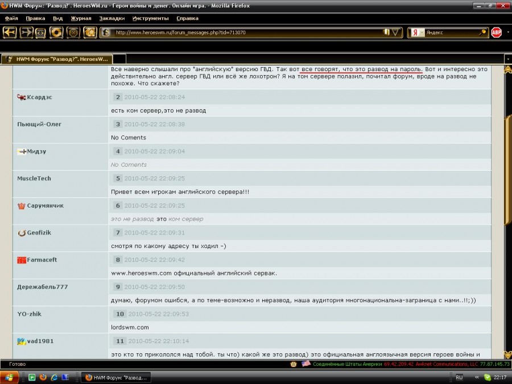Open the Закладки menu

coord(112,18)
